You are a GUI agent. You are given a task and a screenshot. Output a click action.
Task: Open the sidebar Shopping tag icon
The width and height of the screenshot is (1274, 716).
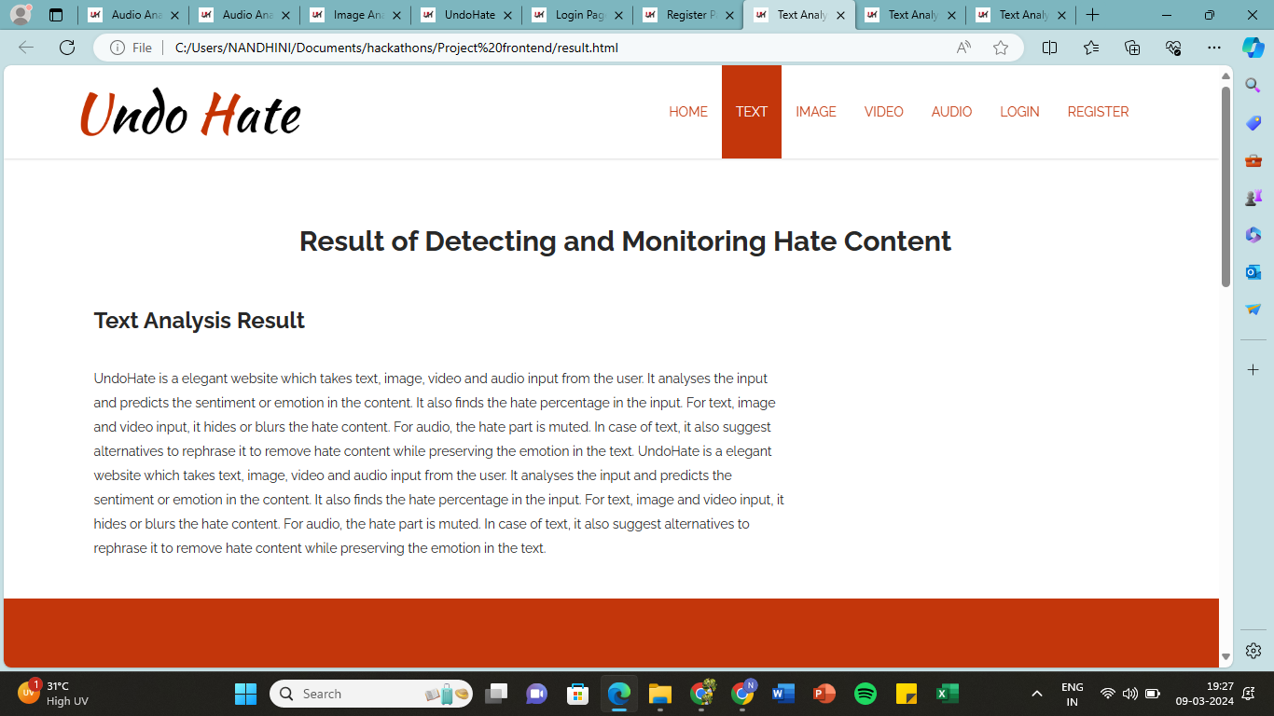pos(1253,123)
